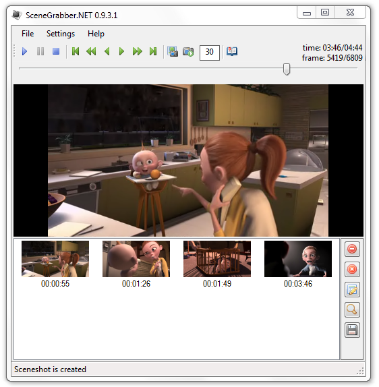This screenshot has width=379, height=387.
Task: Select the 00:03:46 sceneshot thumbnail
Action: (x=298, y=259)
